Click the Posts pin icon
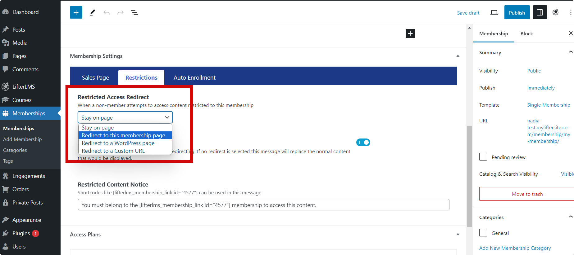The height and width of the screenshot is (255, 574). click(5, 29)
